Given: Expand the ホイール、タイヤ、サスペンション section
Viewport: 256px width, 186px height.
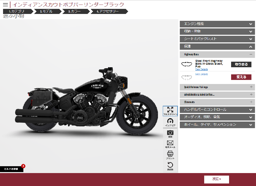Looking at the screenshot, I should point(217,125).
